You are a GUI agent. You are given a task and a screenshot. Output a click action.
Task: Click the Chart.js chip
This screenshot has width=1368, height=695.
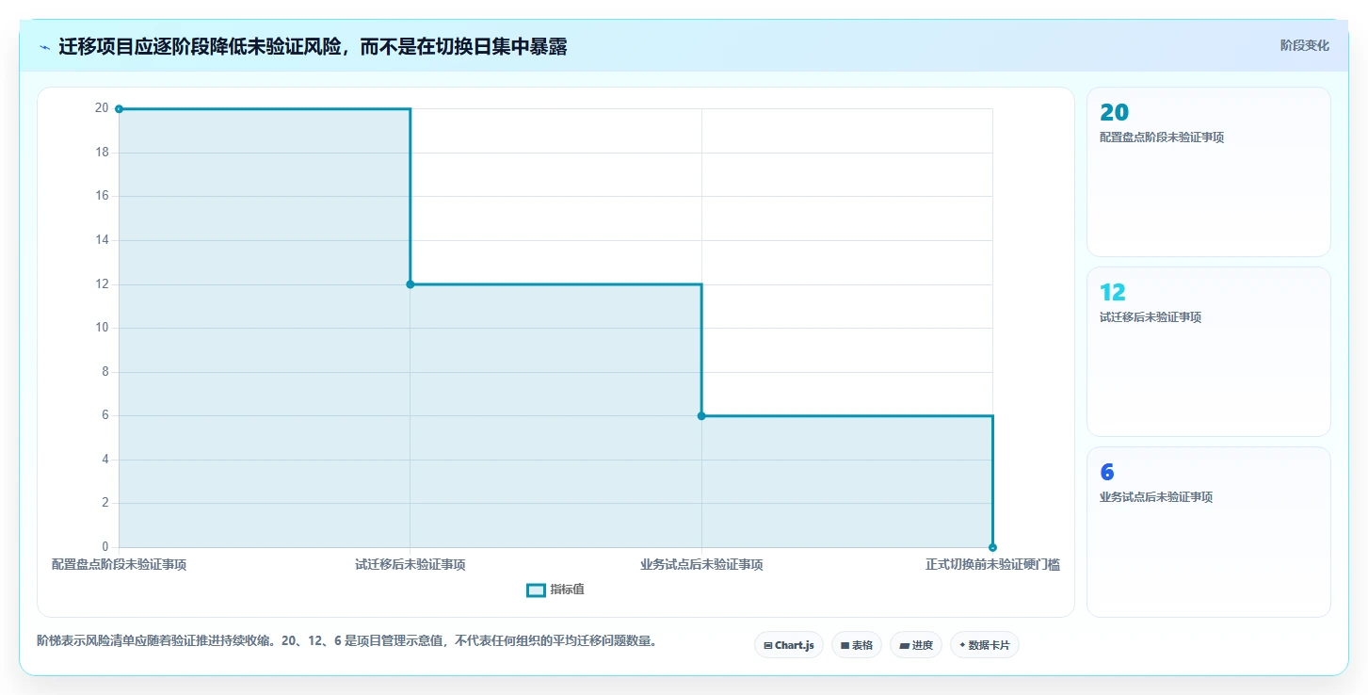(x=789, y=645)
